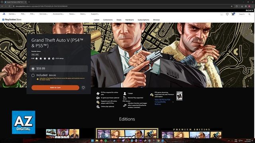Open the middle highlighted edition thumbnail
255x143 pixels.
coord(127,133)
